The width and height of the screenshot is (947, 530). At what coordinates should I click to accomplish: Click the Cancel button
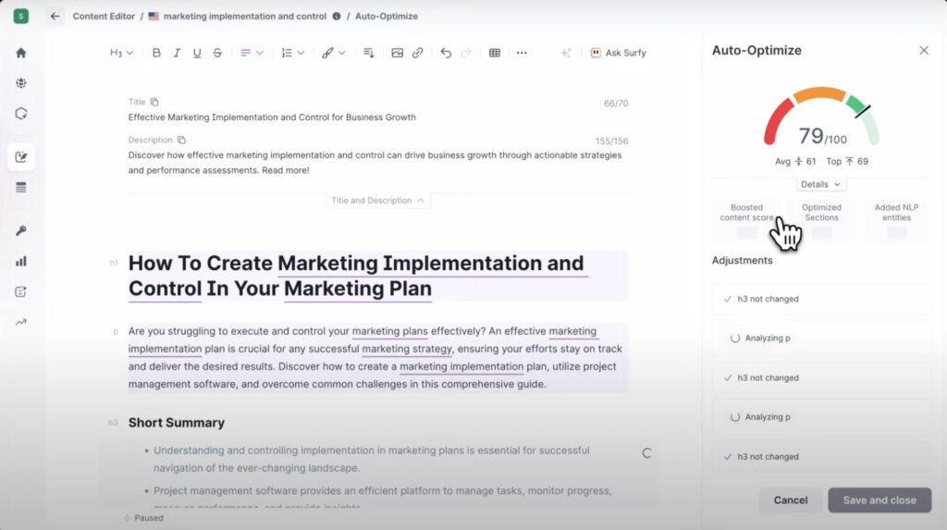pos(791,500)
